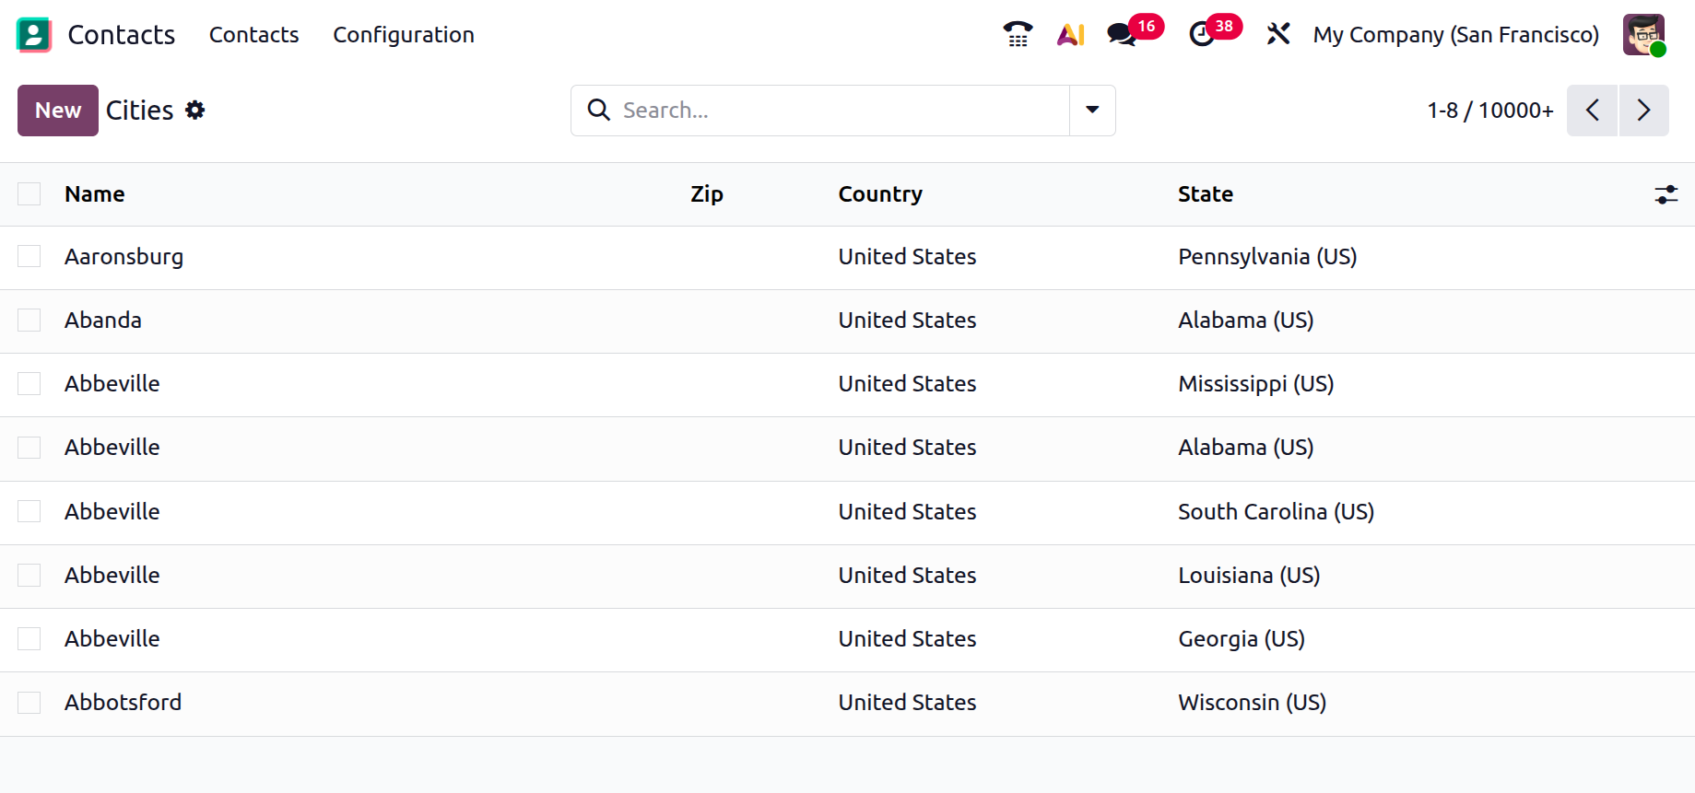Open optional columns settings icon
1695x793 pixels.
coord(1666,194)
